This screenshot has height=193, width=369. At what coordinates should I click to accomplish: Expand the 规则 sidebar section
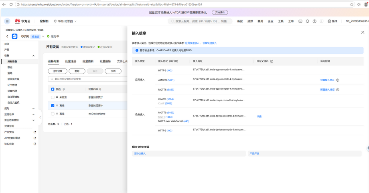coord(33,109)
